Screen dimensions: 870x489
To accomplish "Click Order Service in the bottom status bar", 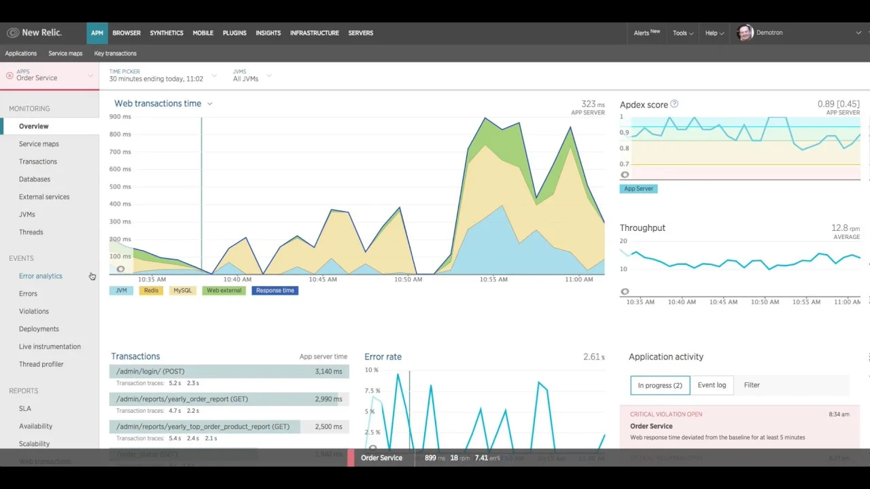I will click(381, 458).
